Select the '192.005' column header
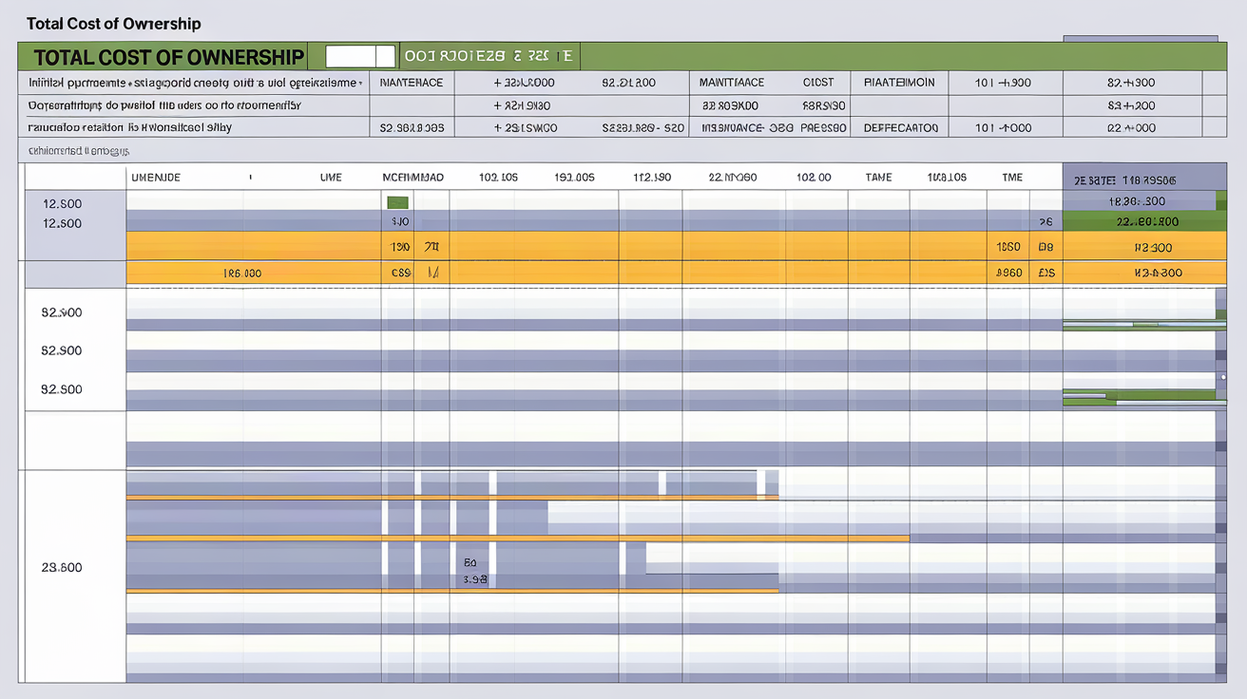1247x699 pixels. pyautogui.click(x=574, y=178)
